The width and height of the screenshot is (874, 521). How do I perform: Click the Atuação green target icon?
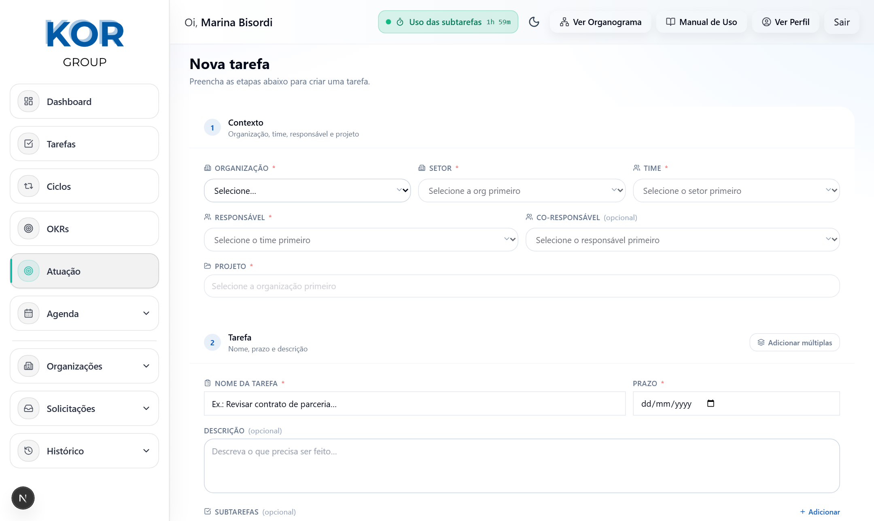point(28,271)
